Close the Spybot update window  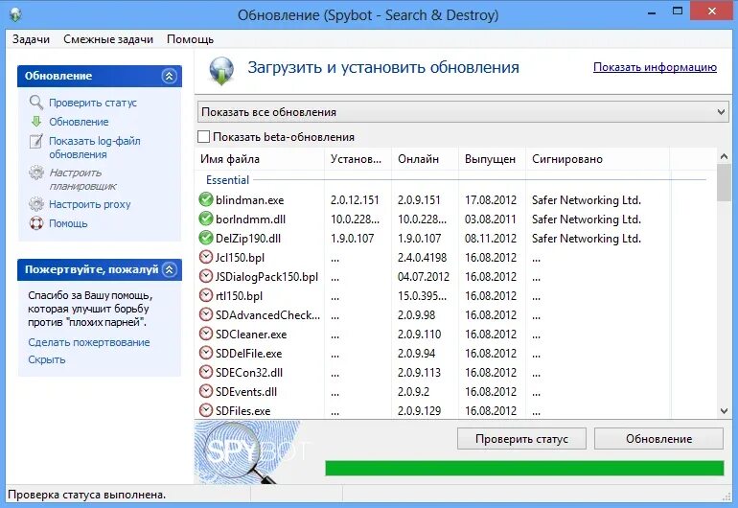[x=712, y=11]
